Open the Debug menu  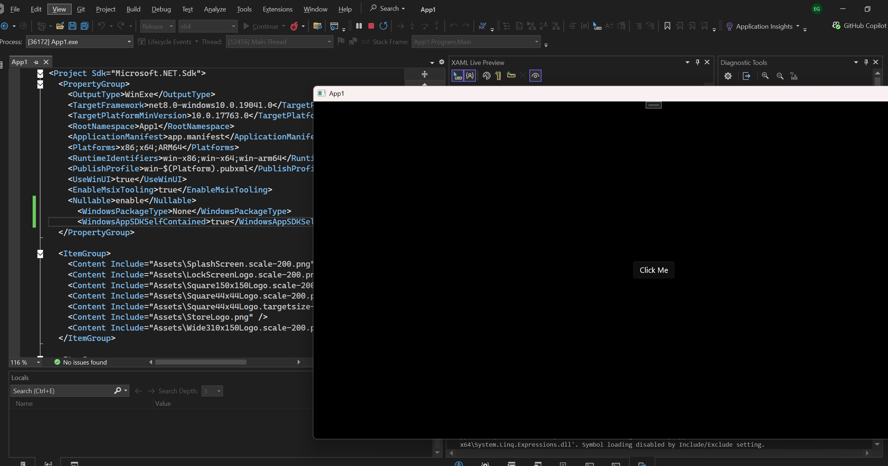(161, 9)
